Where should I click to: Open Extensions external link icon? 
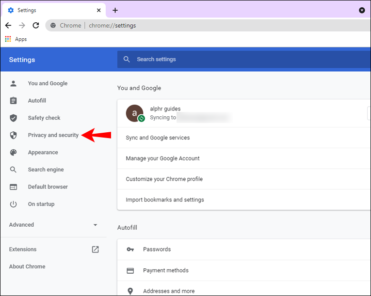coord(95,249)
